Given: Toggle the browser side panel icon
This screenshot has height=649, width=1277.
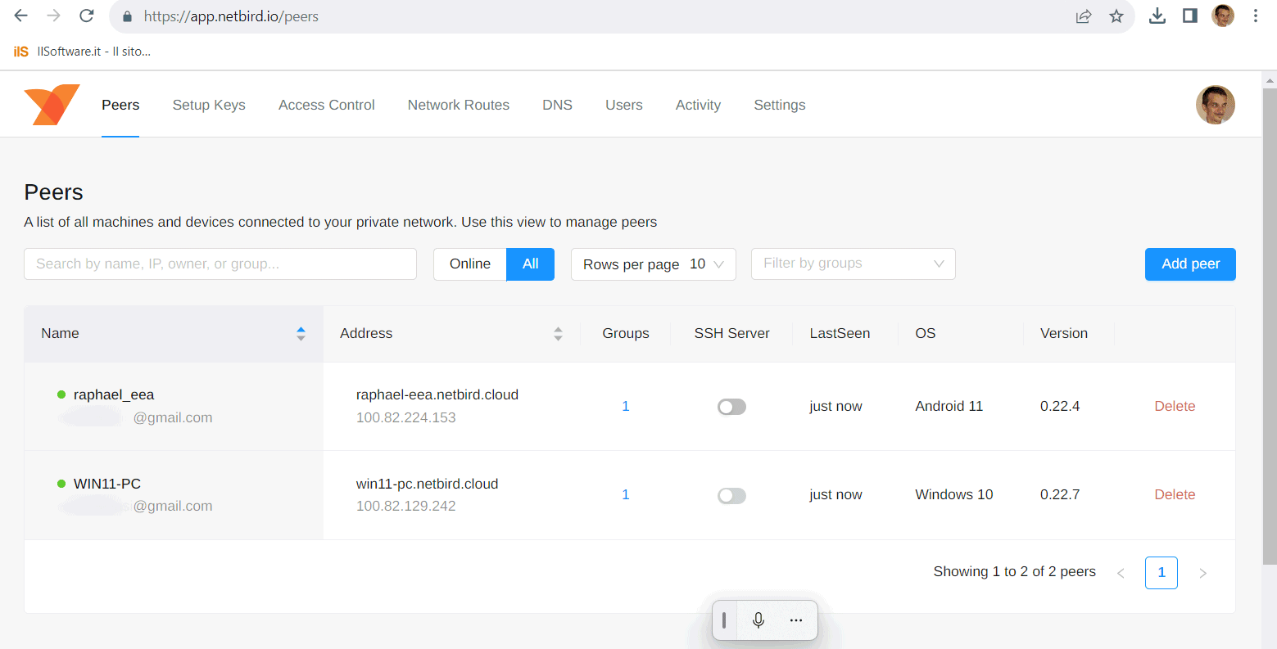Looking at the screenshot, I should tap(1190, 16).
